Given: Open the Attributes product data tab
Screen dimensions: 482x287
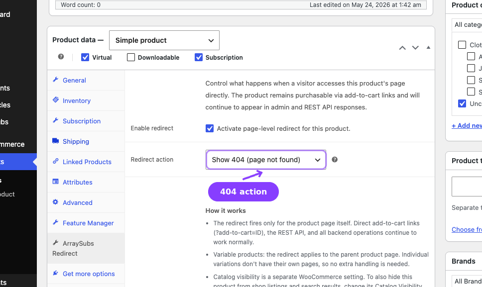Looking at the screenshot, I should tap(86, 183).
